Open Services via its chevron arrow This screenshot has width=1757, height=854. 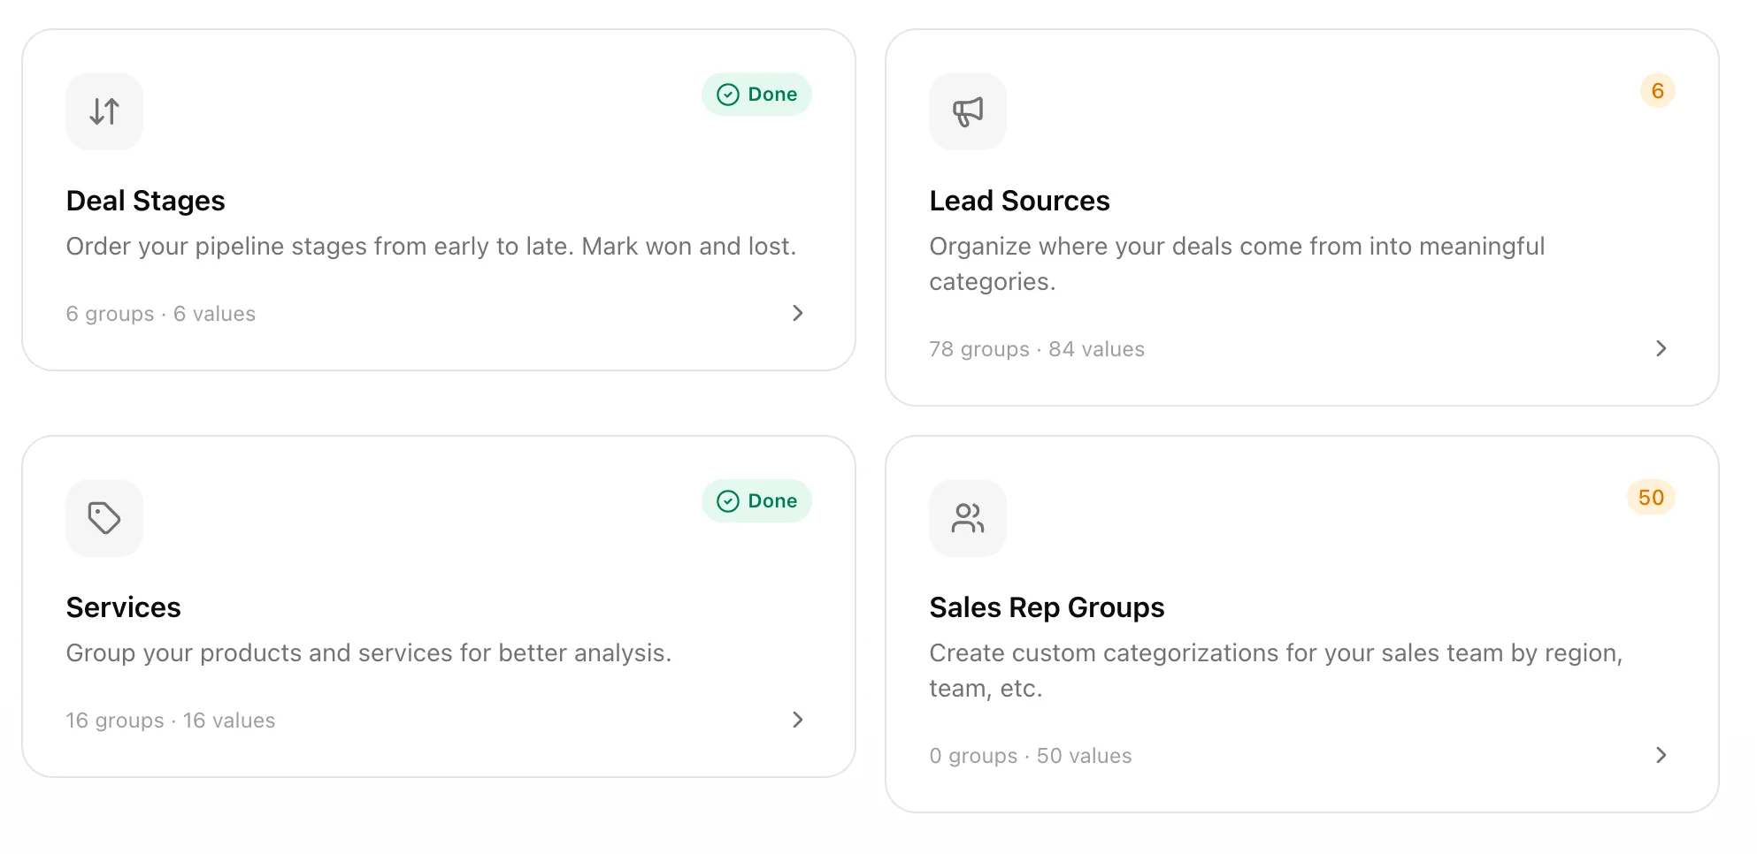click(798, 720)
